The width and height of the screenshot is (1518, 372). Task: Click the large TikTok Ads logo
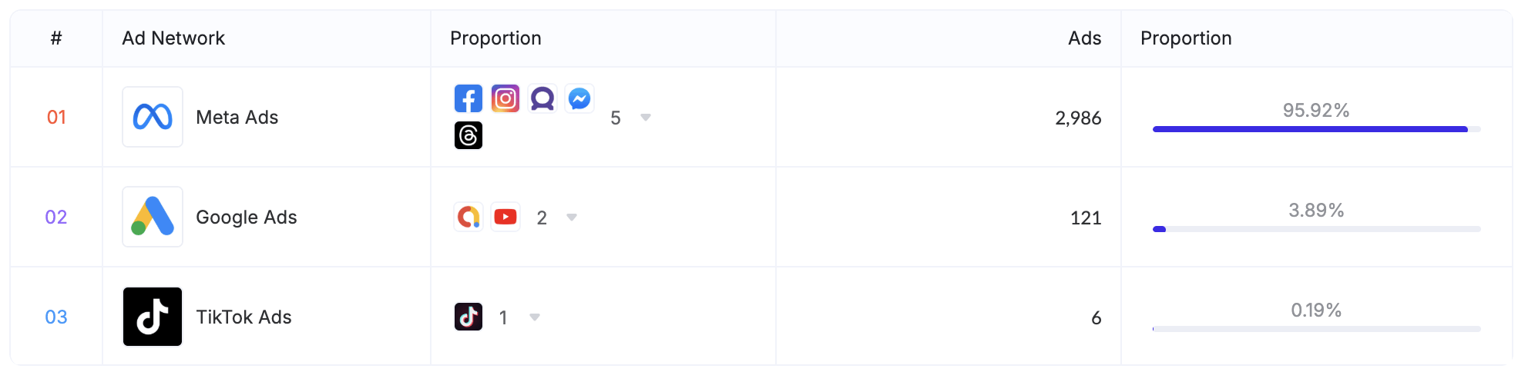(153, 317)
